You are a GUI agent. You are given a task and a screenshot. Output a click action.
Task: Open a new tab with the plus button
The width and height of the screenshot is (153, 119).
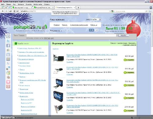(x=78, y=8)
